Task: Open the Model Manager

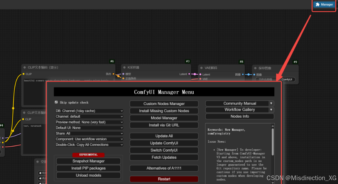Action: [x=164, y=118]
